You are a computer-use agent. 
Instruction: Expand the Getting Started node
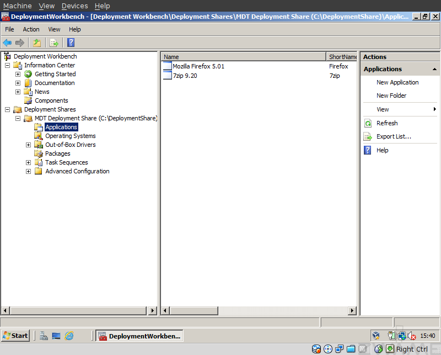tap(18, 74)
